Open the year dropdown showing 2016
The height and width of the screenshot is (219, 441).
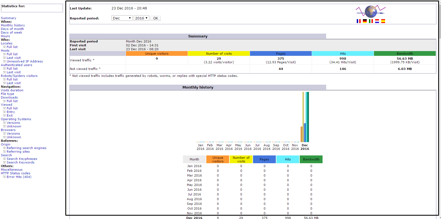coord(141,18)
